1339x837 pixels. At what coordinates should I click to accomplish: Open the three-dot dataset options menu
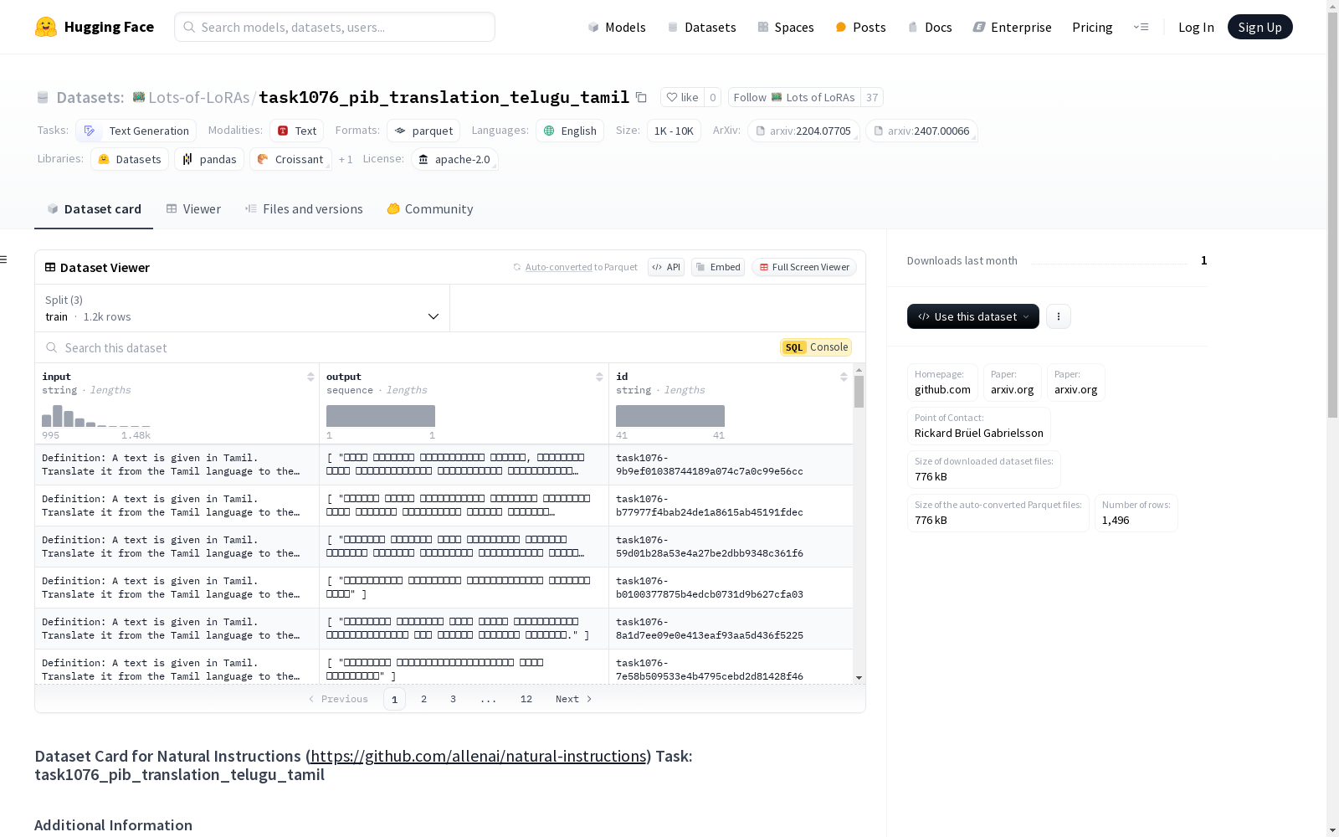1059,316
